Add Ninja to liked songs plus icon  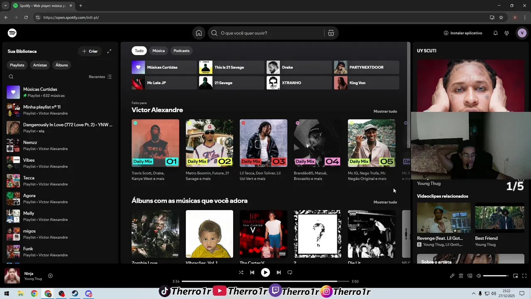[x=50, y=276]
